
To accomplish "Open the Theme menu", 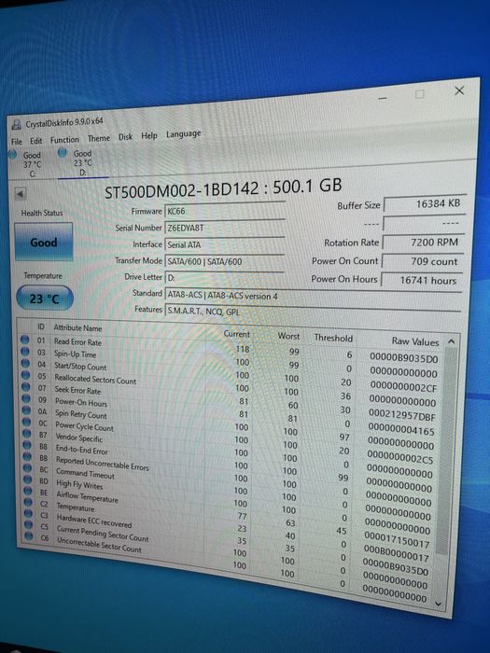I will pyautogui.click(x=99, y=138).
